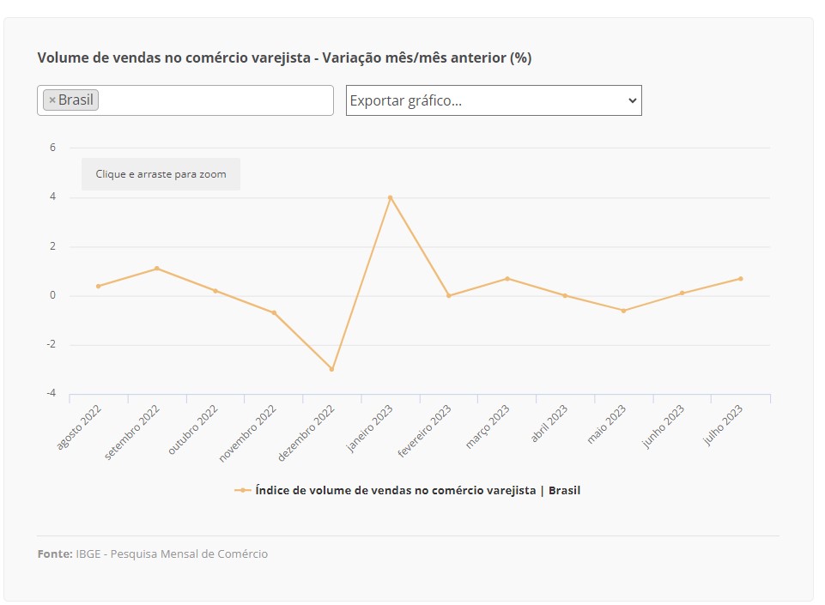Screen dimensions: 825x605
Task: Click the 'Clique e arraste para zoom' label
Action: coord(161,174)
